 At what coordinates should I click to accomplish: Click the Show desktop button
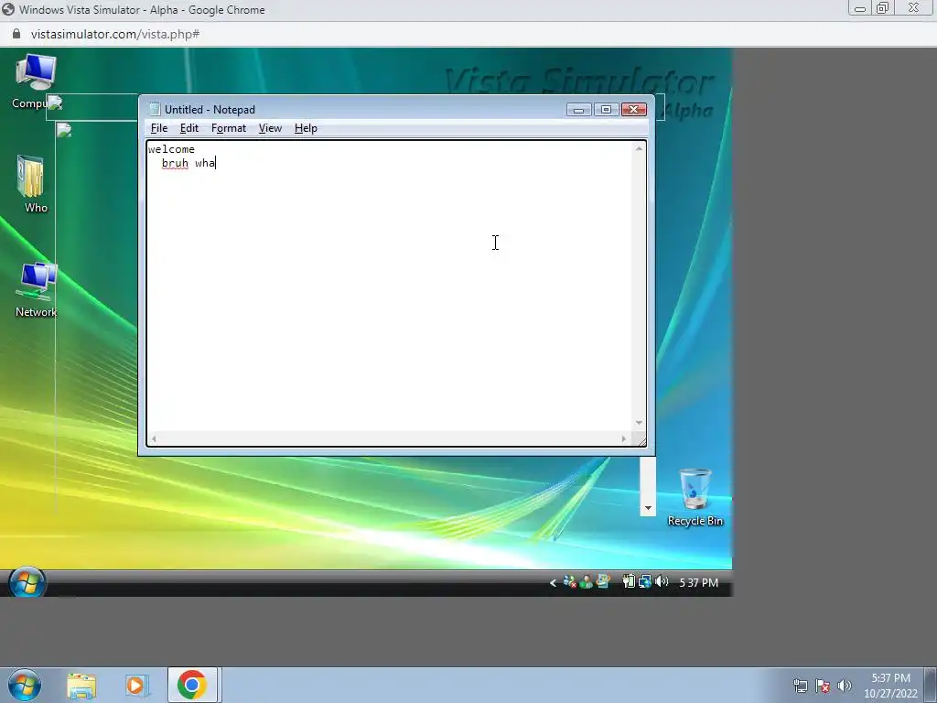[932, 685]
